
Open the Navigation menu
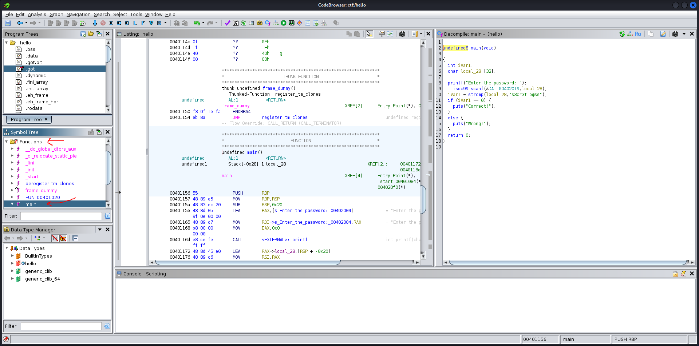tap(78, 15)
